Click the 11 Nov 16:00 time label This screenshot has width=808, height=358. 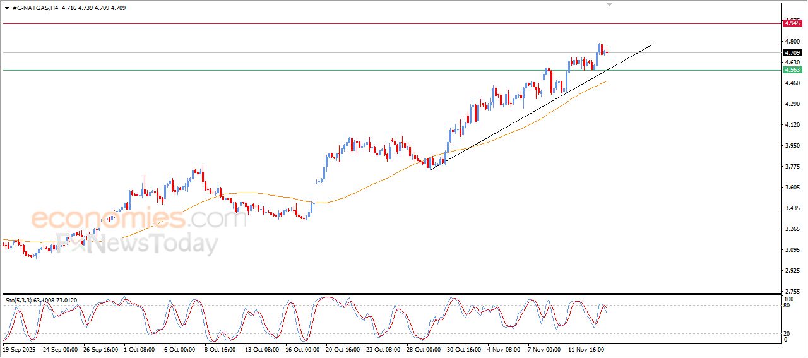[586, 349]
